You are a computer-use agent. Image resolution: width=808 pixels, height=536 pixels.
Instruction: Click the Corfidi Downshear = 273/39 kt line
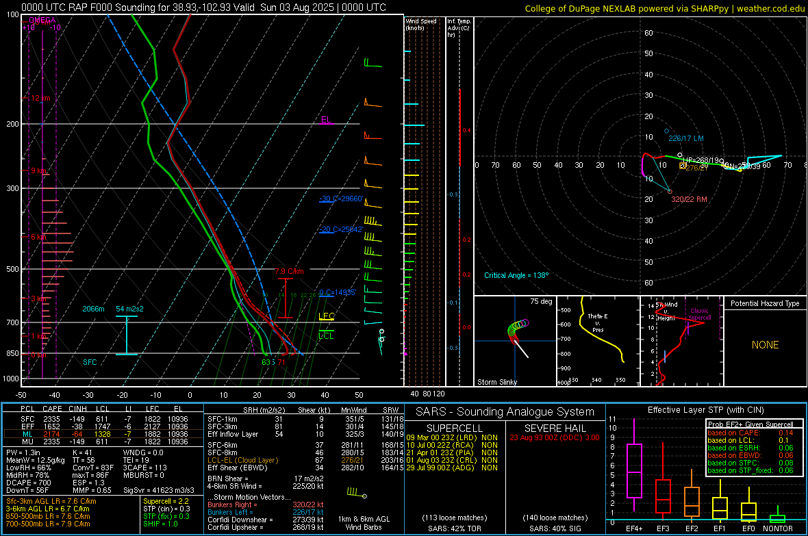(x=266, y=520)
